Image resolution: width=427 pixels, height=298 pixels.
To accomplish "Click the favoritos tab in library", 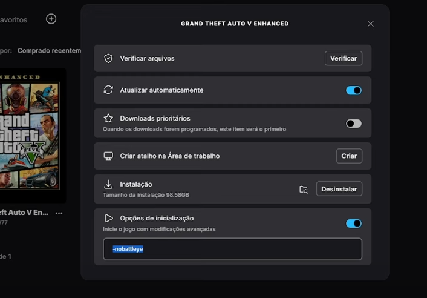I will pyautogui.click(x=14, y=20).
